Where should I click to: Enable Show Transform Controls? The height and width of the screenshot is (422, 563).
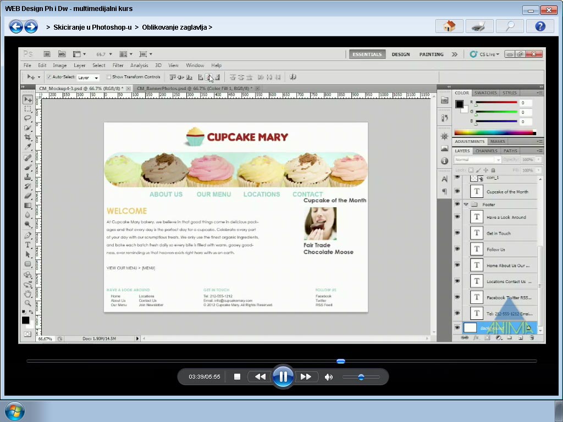pyautogui.click(x=108, y=77)
